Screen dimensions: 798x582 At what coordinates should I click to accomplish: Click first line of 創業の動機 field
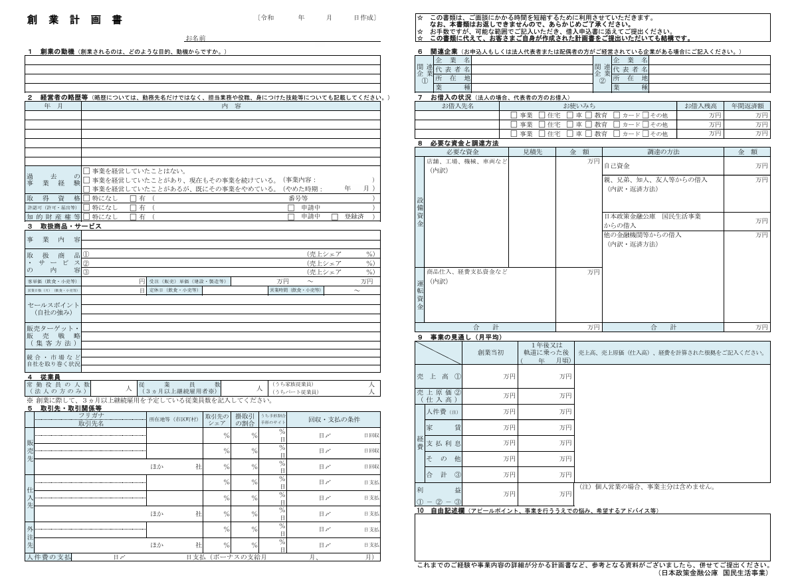pos(203,60)
